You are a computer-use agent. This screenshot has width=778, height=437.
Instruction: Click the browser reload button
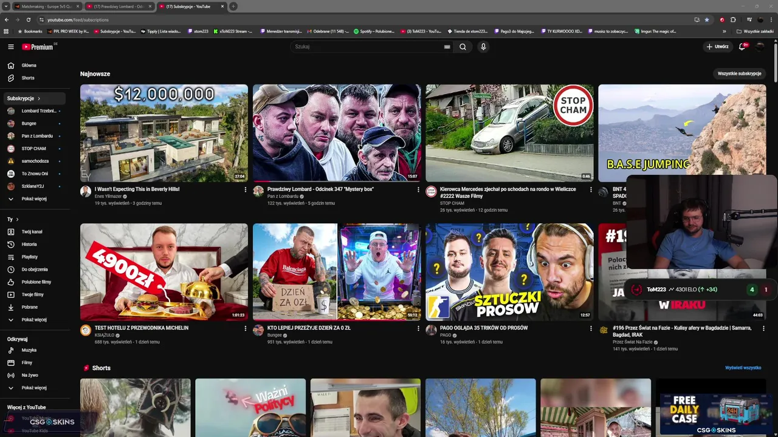pyautogui.click(x=28, y=19)
